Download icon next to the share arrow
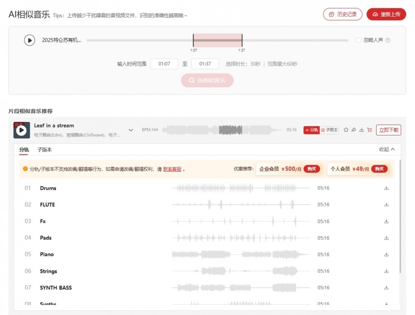Image resolution: width=415 pixels, height=315 pixels. click(x=362, y=130)
